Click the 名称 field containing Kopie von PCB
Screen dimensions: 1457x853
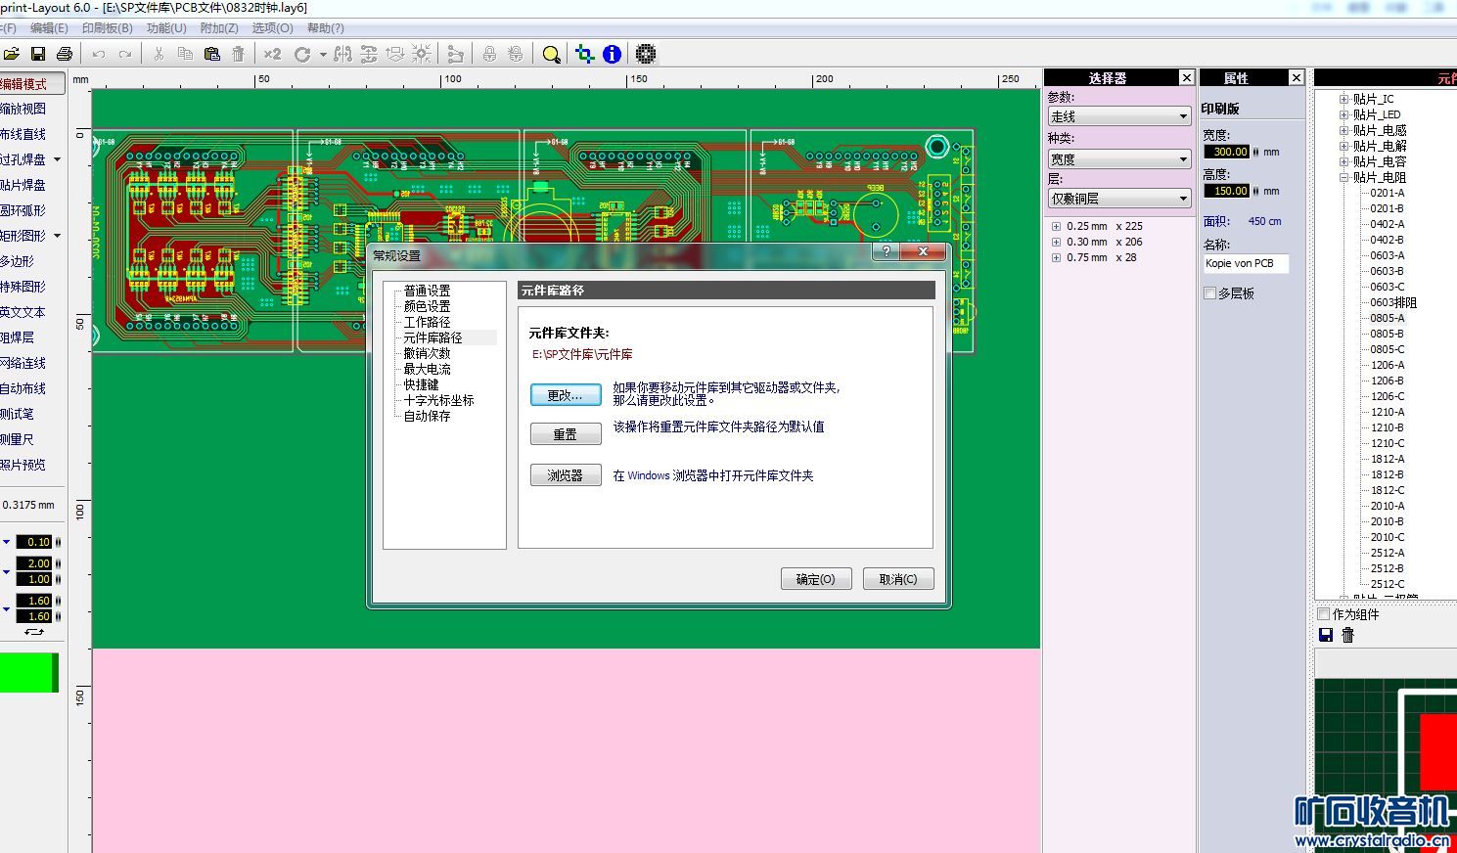[x=1246, y=263]
